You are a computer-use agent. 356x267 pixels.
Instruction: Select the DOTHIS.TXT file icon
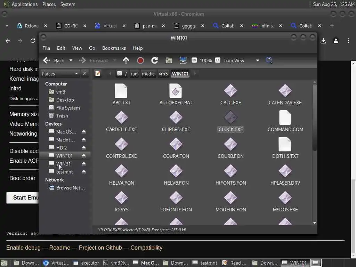click(285, 144)
